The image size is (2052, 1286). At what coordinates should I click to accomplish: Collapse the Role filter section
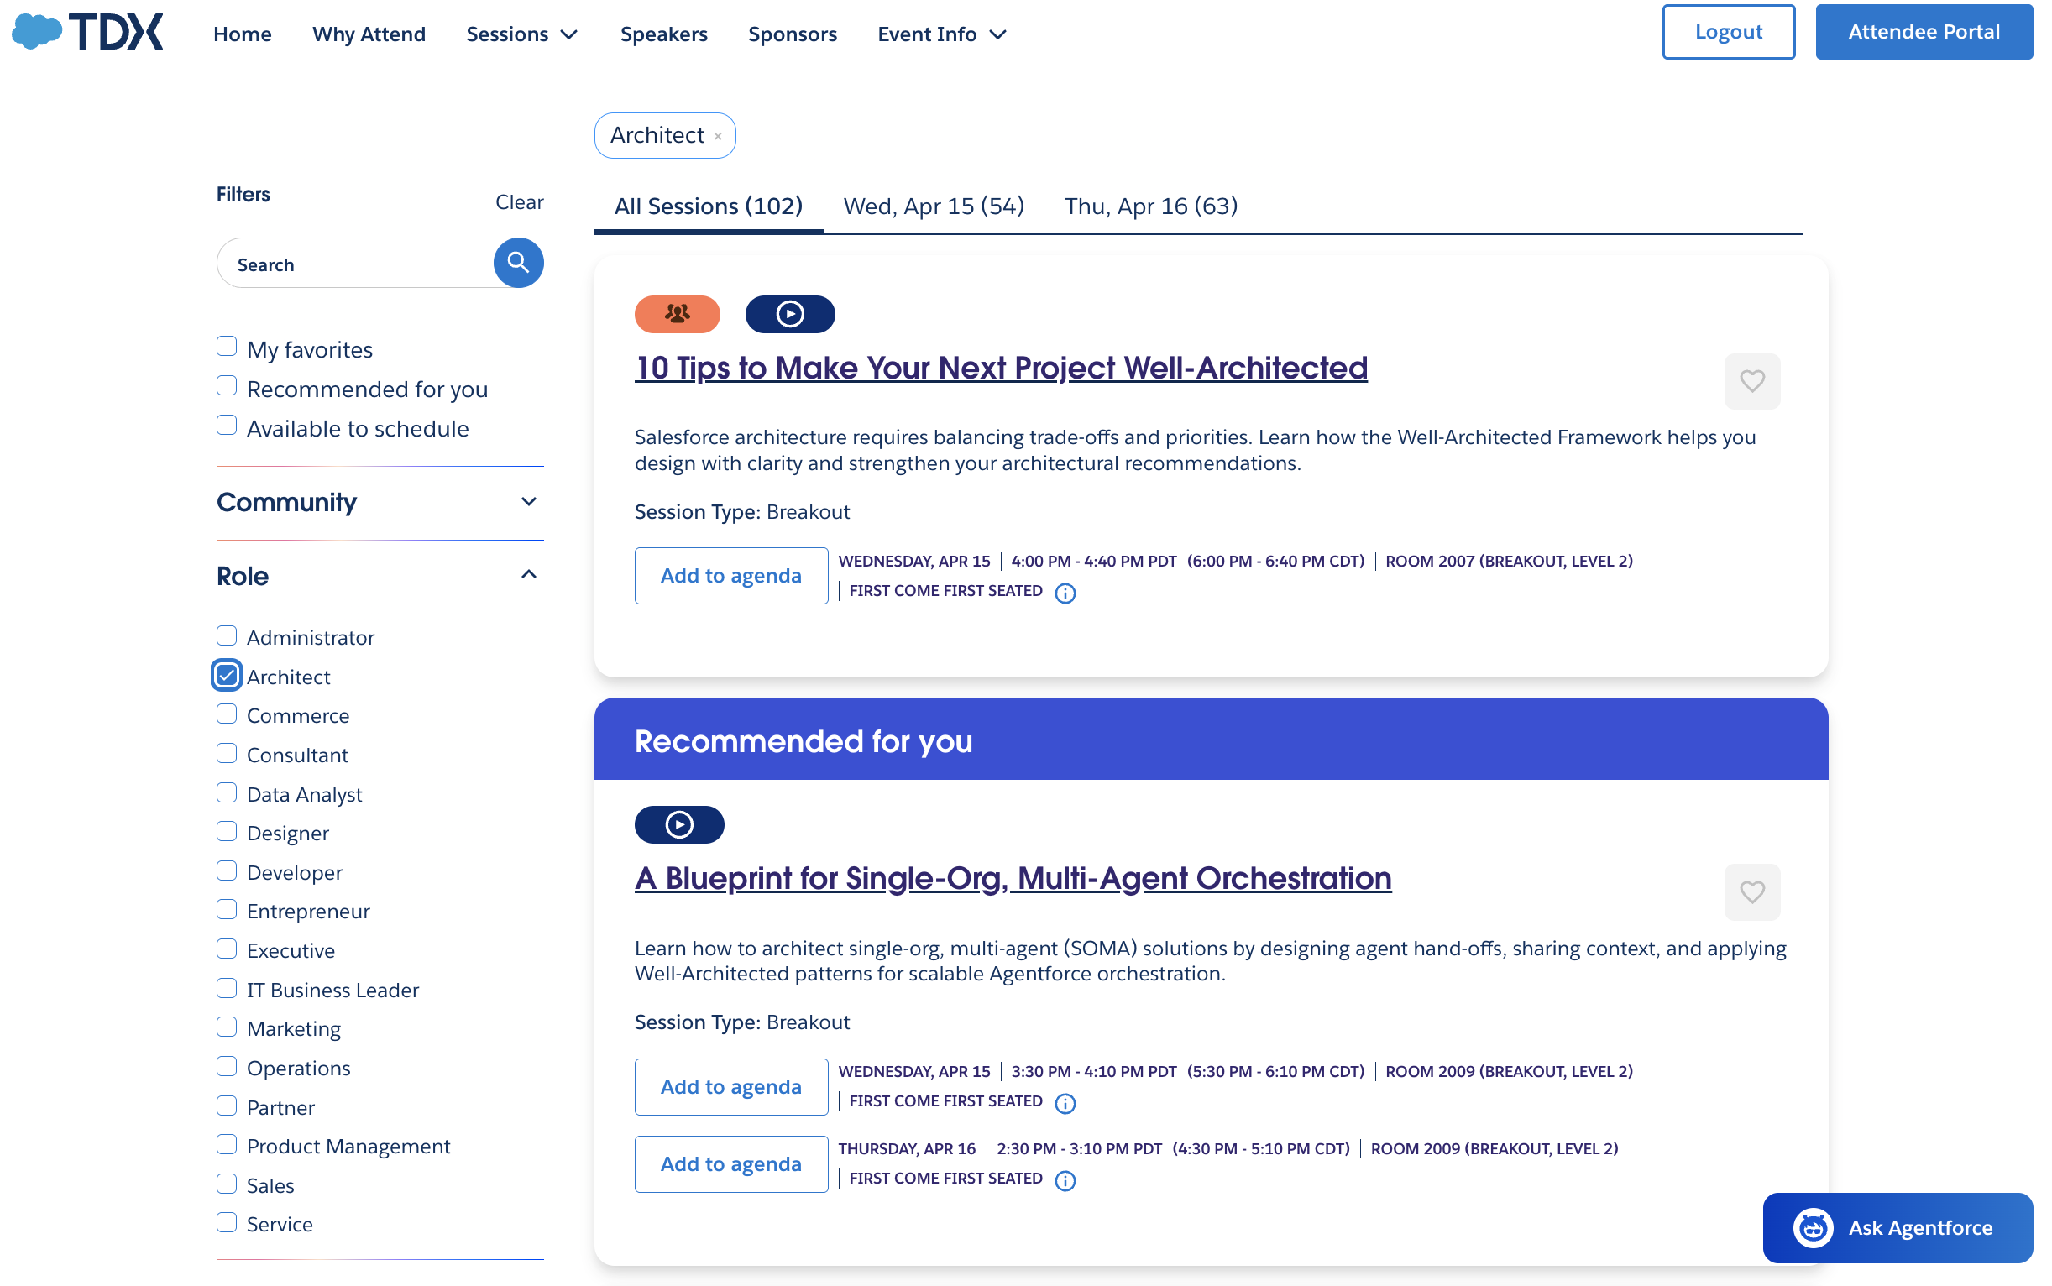(x=528, y=575)
